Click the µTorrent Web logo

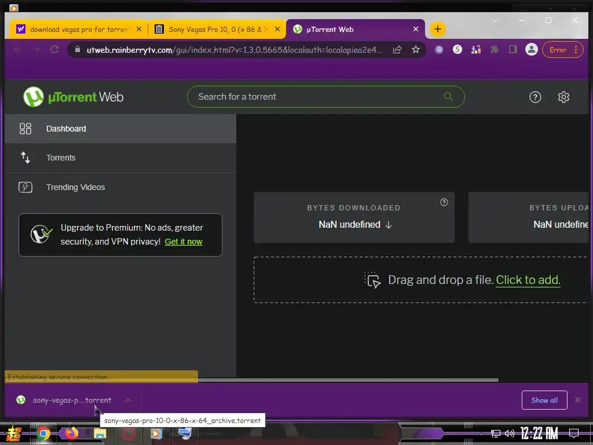(x=74, y=97)
